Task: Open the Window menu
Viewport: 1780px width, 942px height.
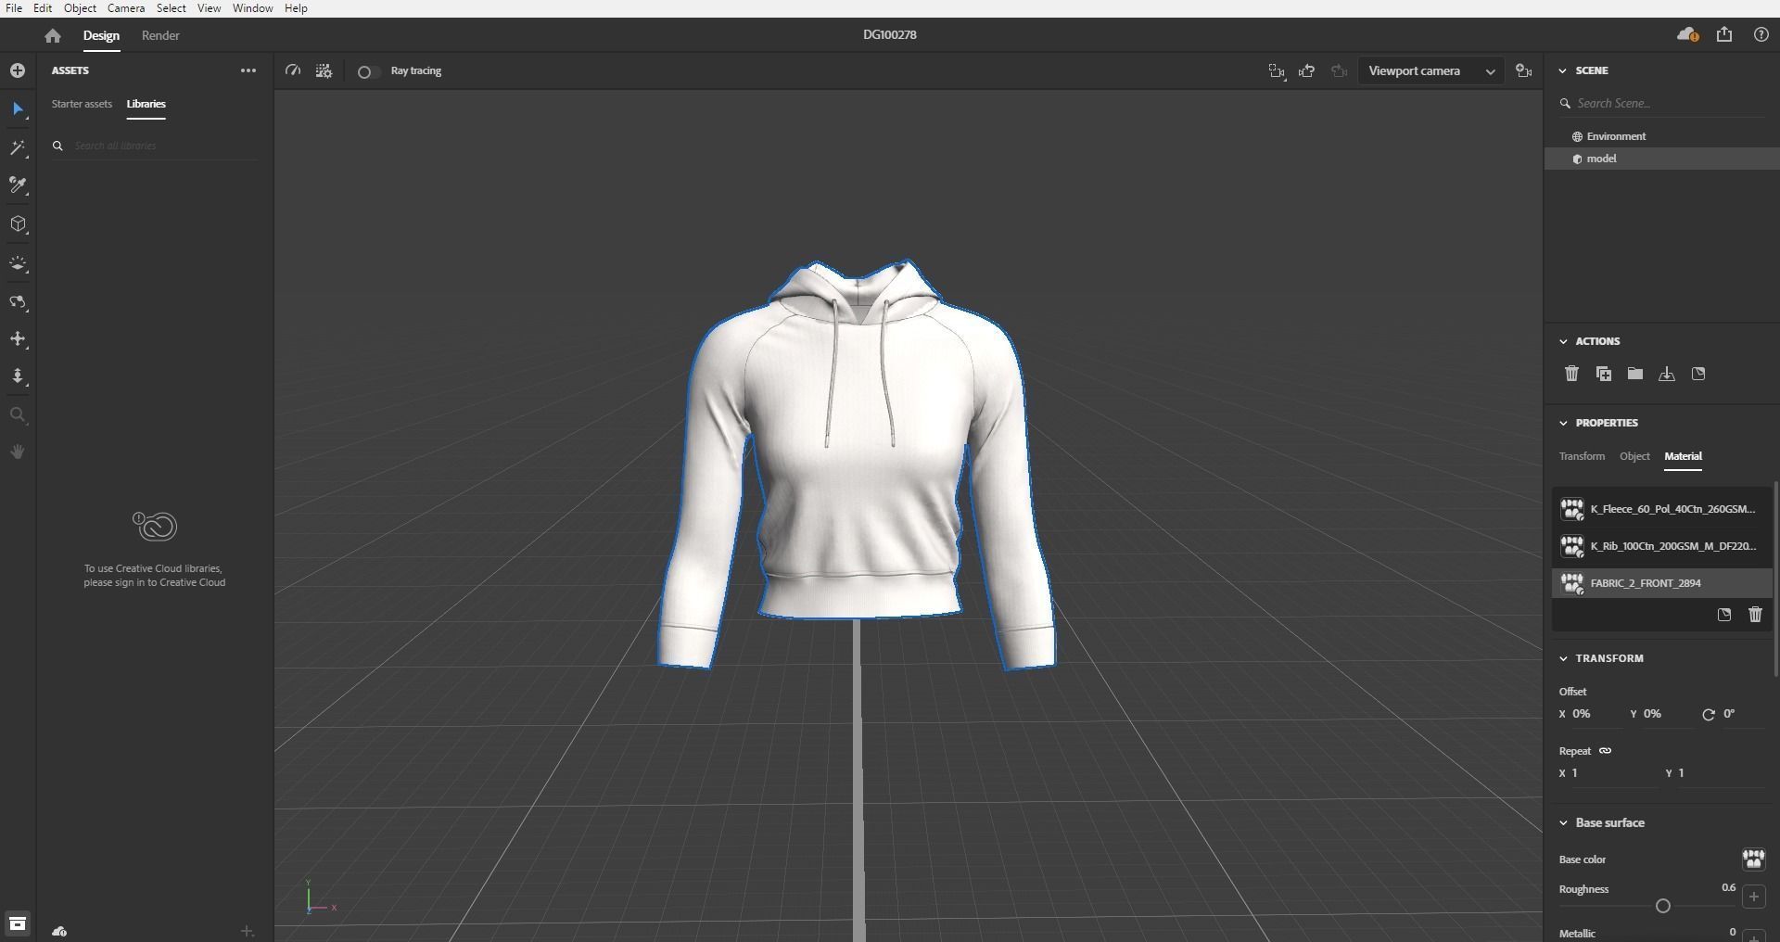Action: 252,8
